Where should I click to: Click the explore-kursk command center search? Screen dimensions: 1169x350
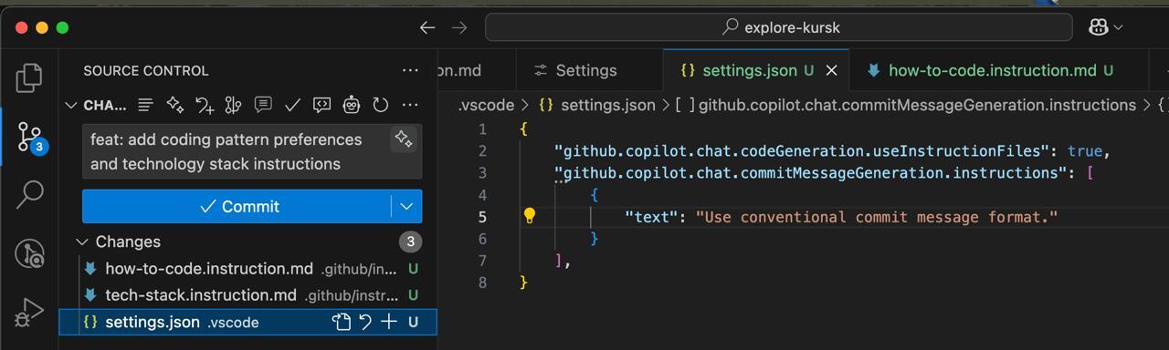point(778,27)
